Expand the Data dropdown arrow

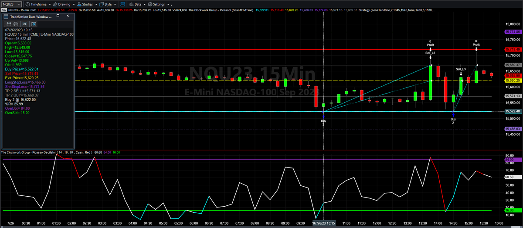point(145,5)
